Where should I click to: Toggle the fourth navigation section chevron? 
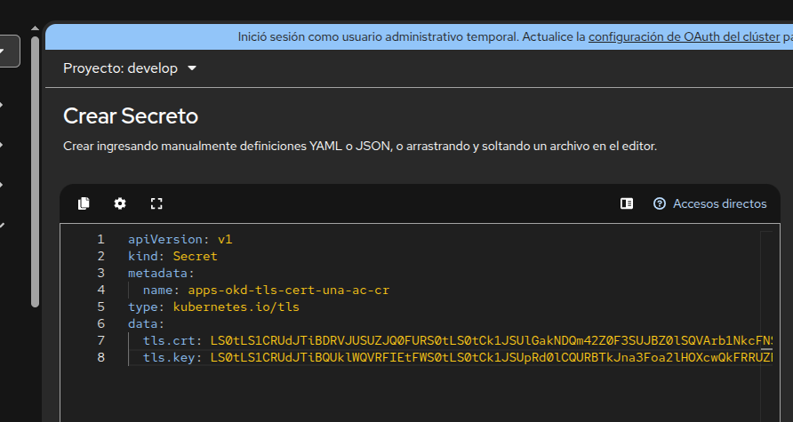tap(3, 225)
